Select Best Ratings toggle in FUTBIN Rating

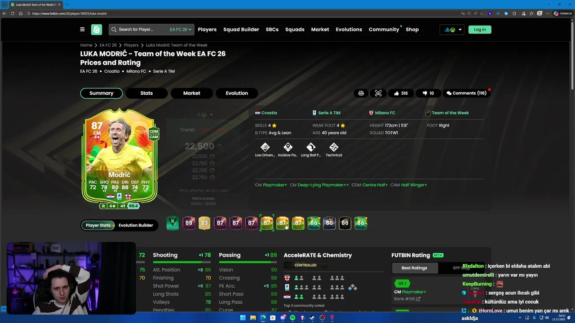coord(414,268)
